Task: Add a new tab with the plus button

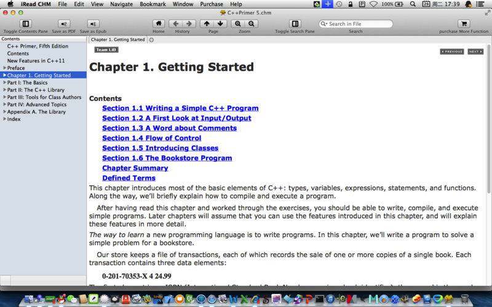Action: point(151,40)
